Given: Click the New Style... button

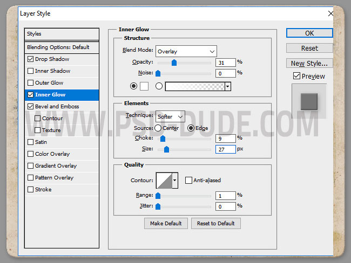Looking at the screenshot, I should (309, 64).
